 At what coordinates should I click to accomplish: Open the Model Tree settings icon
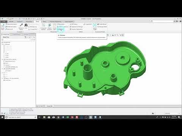pos(25,37)
